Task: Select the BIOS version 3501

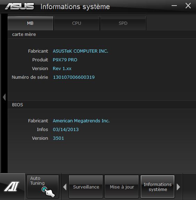Action: tap(58, 138)
